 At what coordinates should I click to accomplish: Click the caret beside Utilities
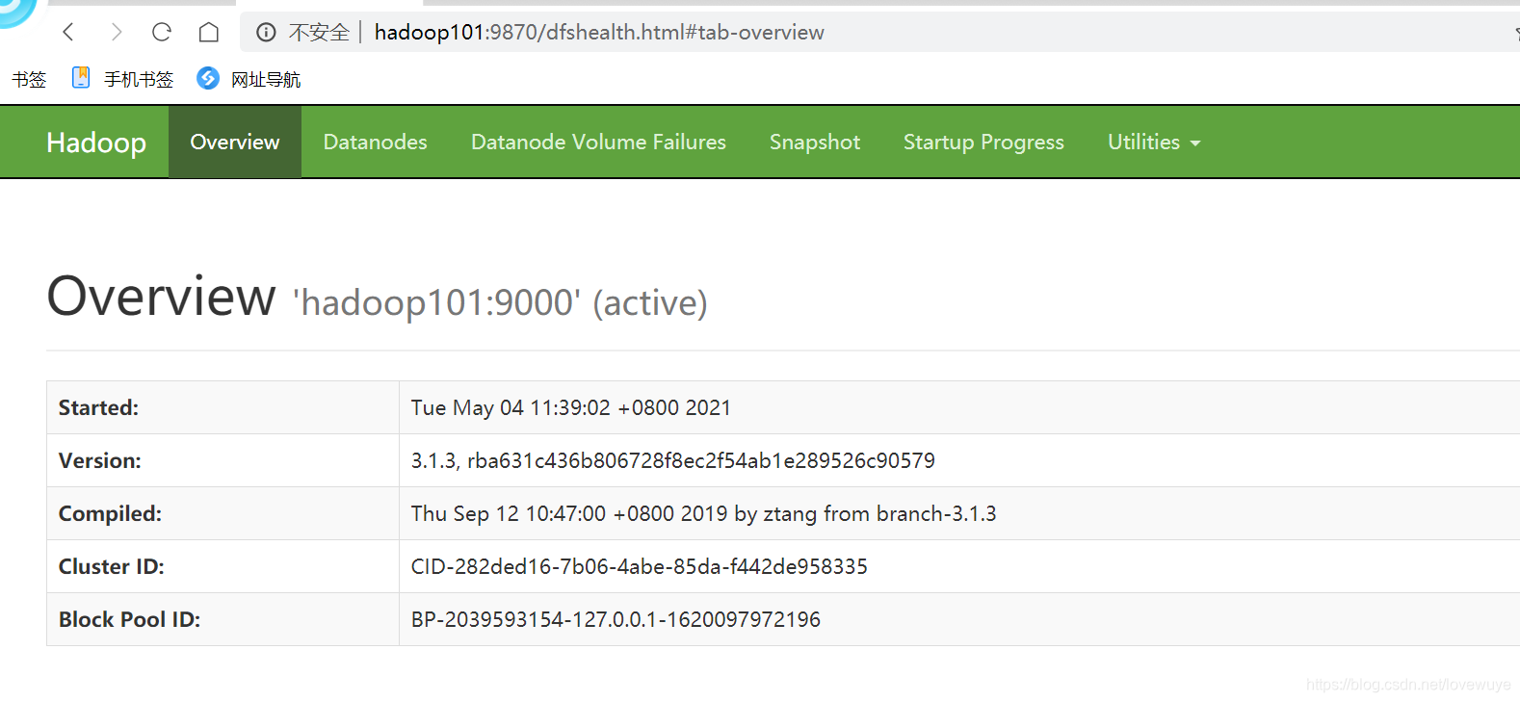pos(1195,143)
